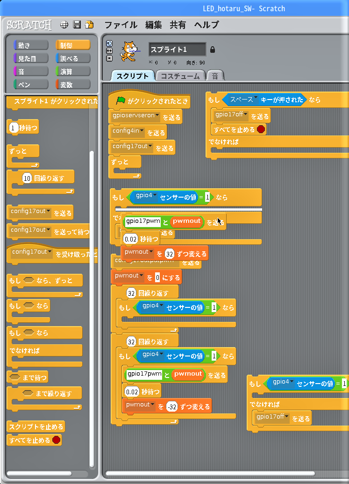Open config17out dropdown in palette send block

pyautogui.click(x=49, y=211)
